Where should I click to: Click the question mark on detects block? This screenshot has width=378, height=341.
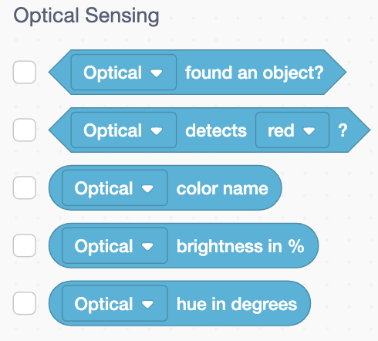point(343,130)
